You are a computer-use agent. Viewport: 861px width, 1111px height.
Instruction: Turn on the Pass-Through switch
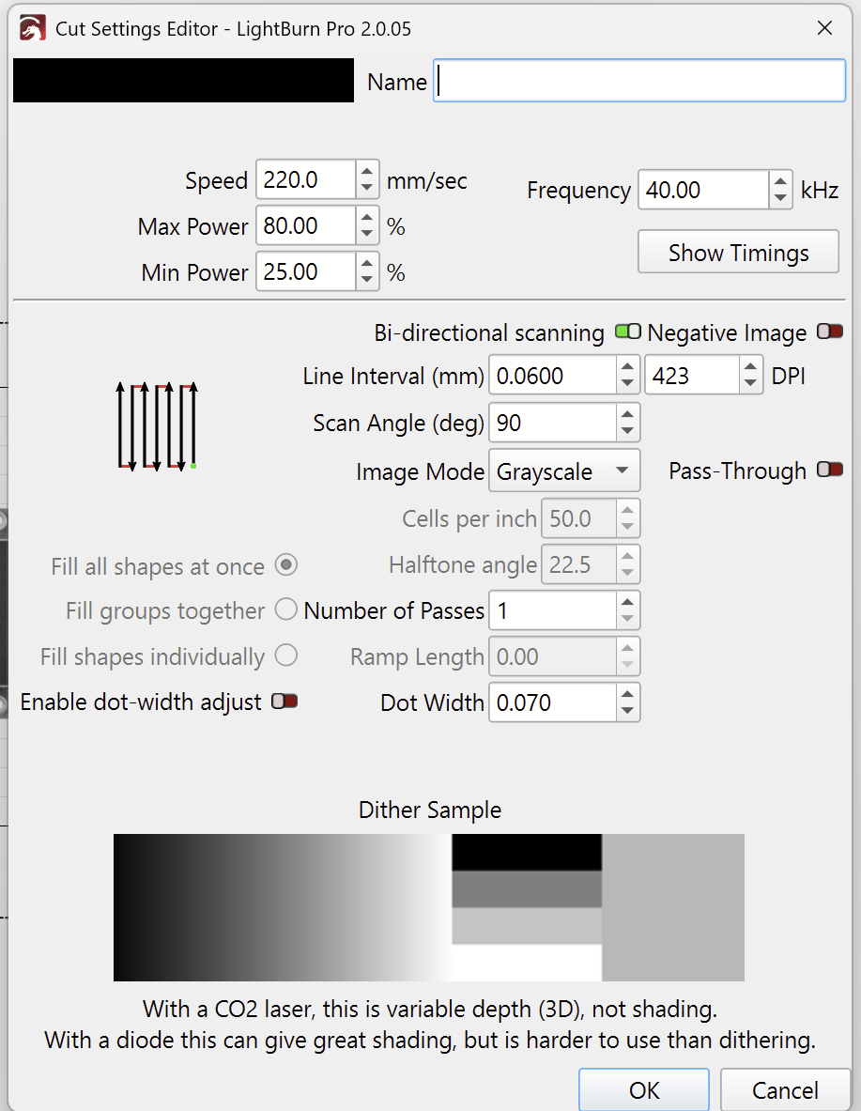[x=830, y=471]
